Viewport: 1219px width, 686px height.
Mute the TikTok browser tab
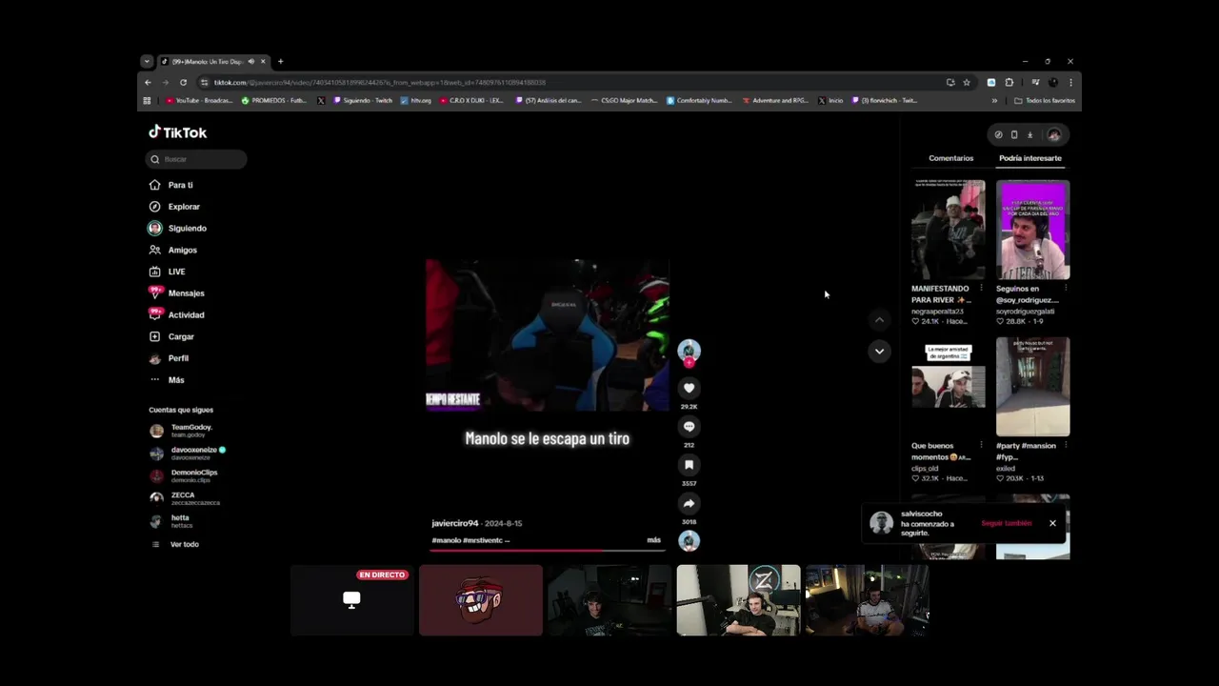(x=251, y=62)
